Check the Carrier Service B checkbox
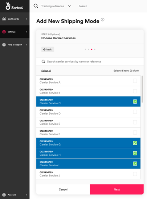Image resolution: width=147 pixels, height=199 pixels. pos(135,91)
